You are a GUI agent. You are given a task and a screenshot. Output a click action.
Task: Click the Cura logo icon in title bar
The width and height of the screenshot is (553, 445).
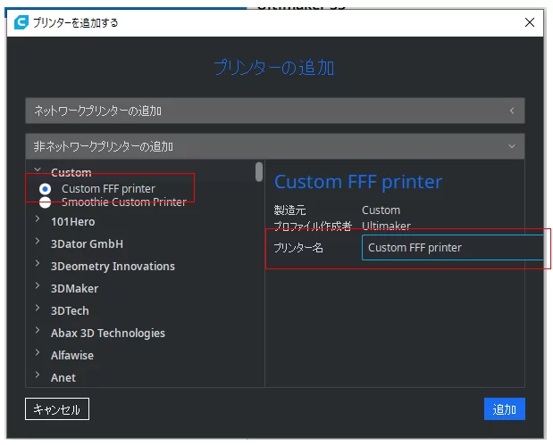[x=21, y=22]
